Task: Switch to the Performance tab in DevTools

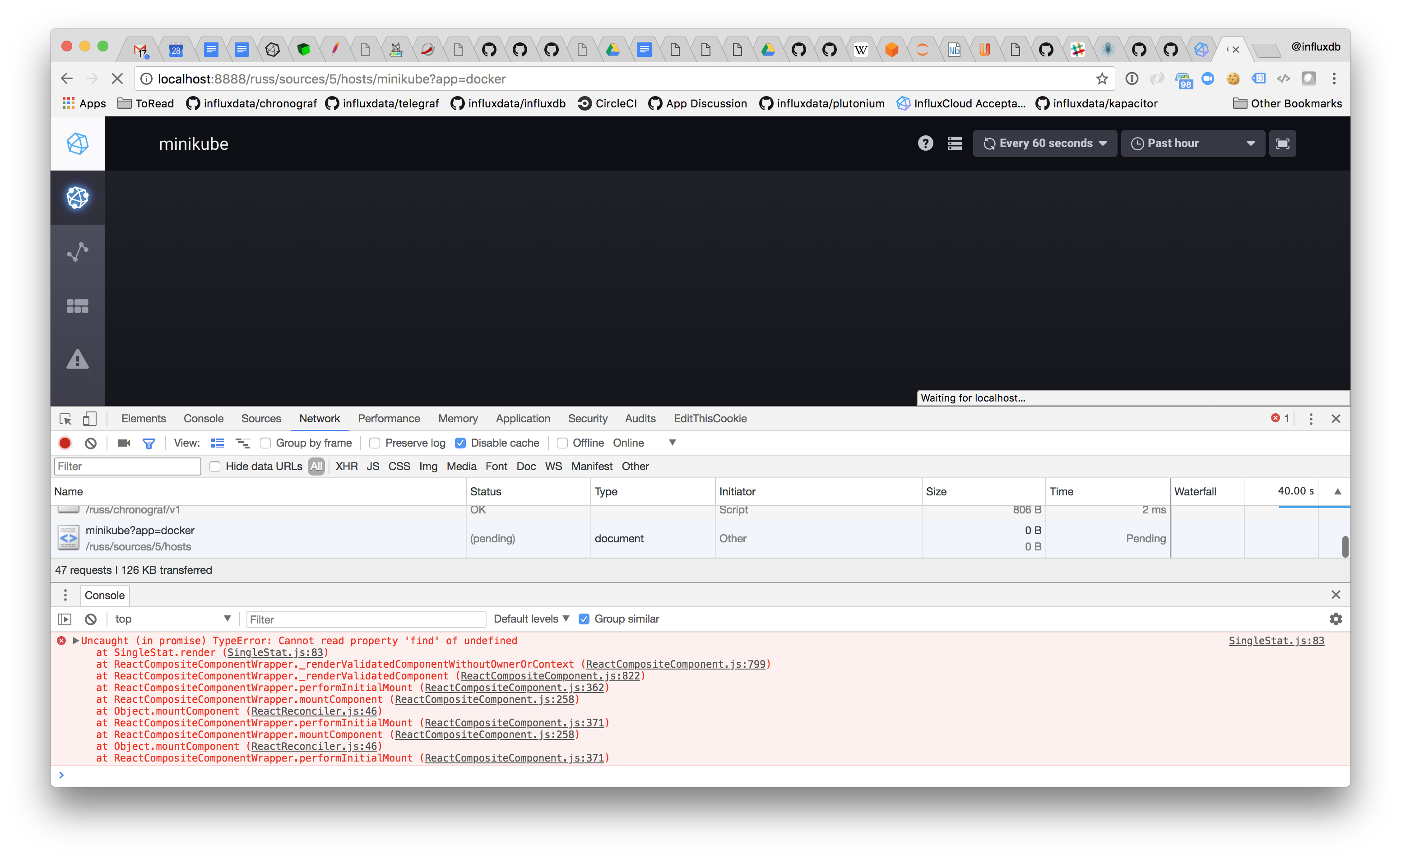Action: click(x=389, y=418)
